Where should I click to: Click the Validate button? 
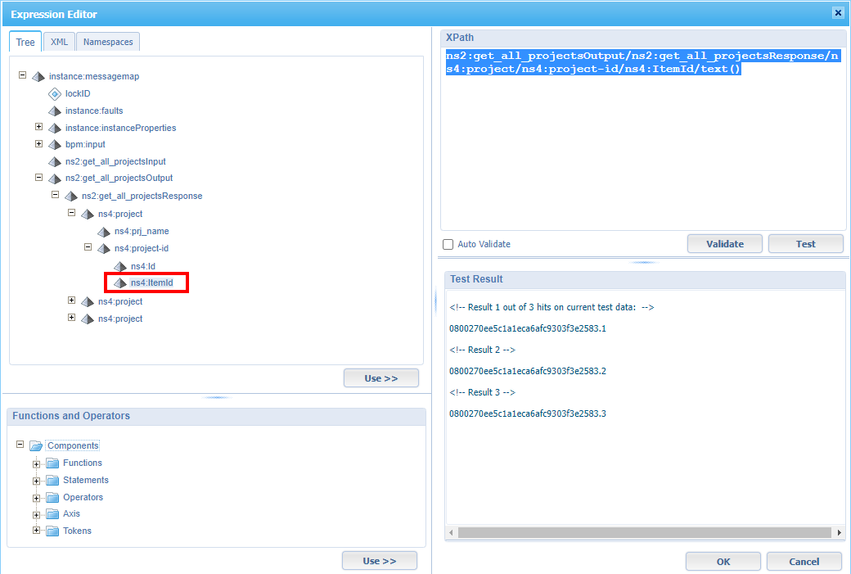pos(723,243)
